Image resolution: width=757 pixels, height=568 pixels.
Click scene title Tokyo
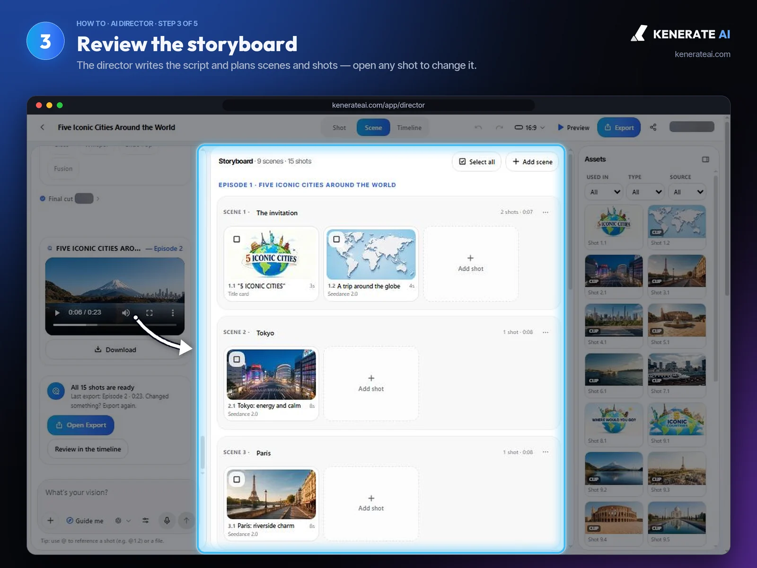[265, 333]
